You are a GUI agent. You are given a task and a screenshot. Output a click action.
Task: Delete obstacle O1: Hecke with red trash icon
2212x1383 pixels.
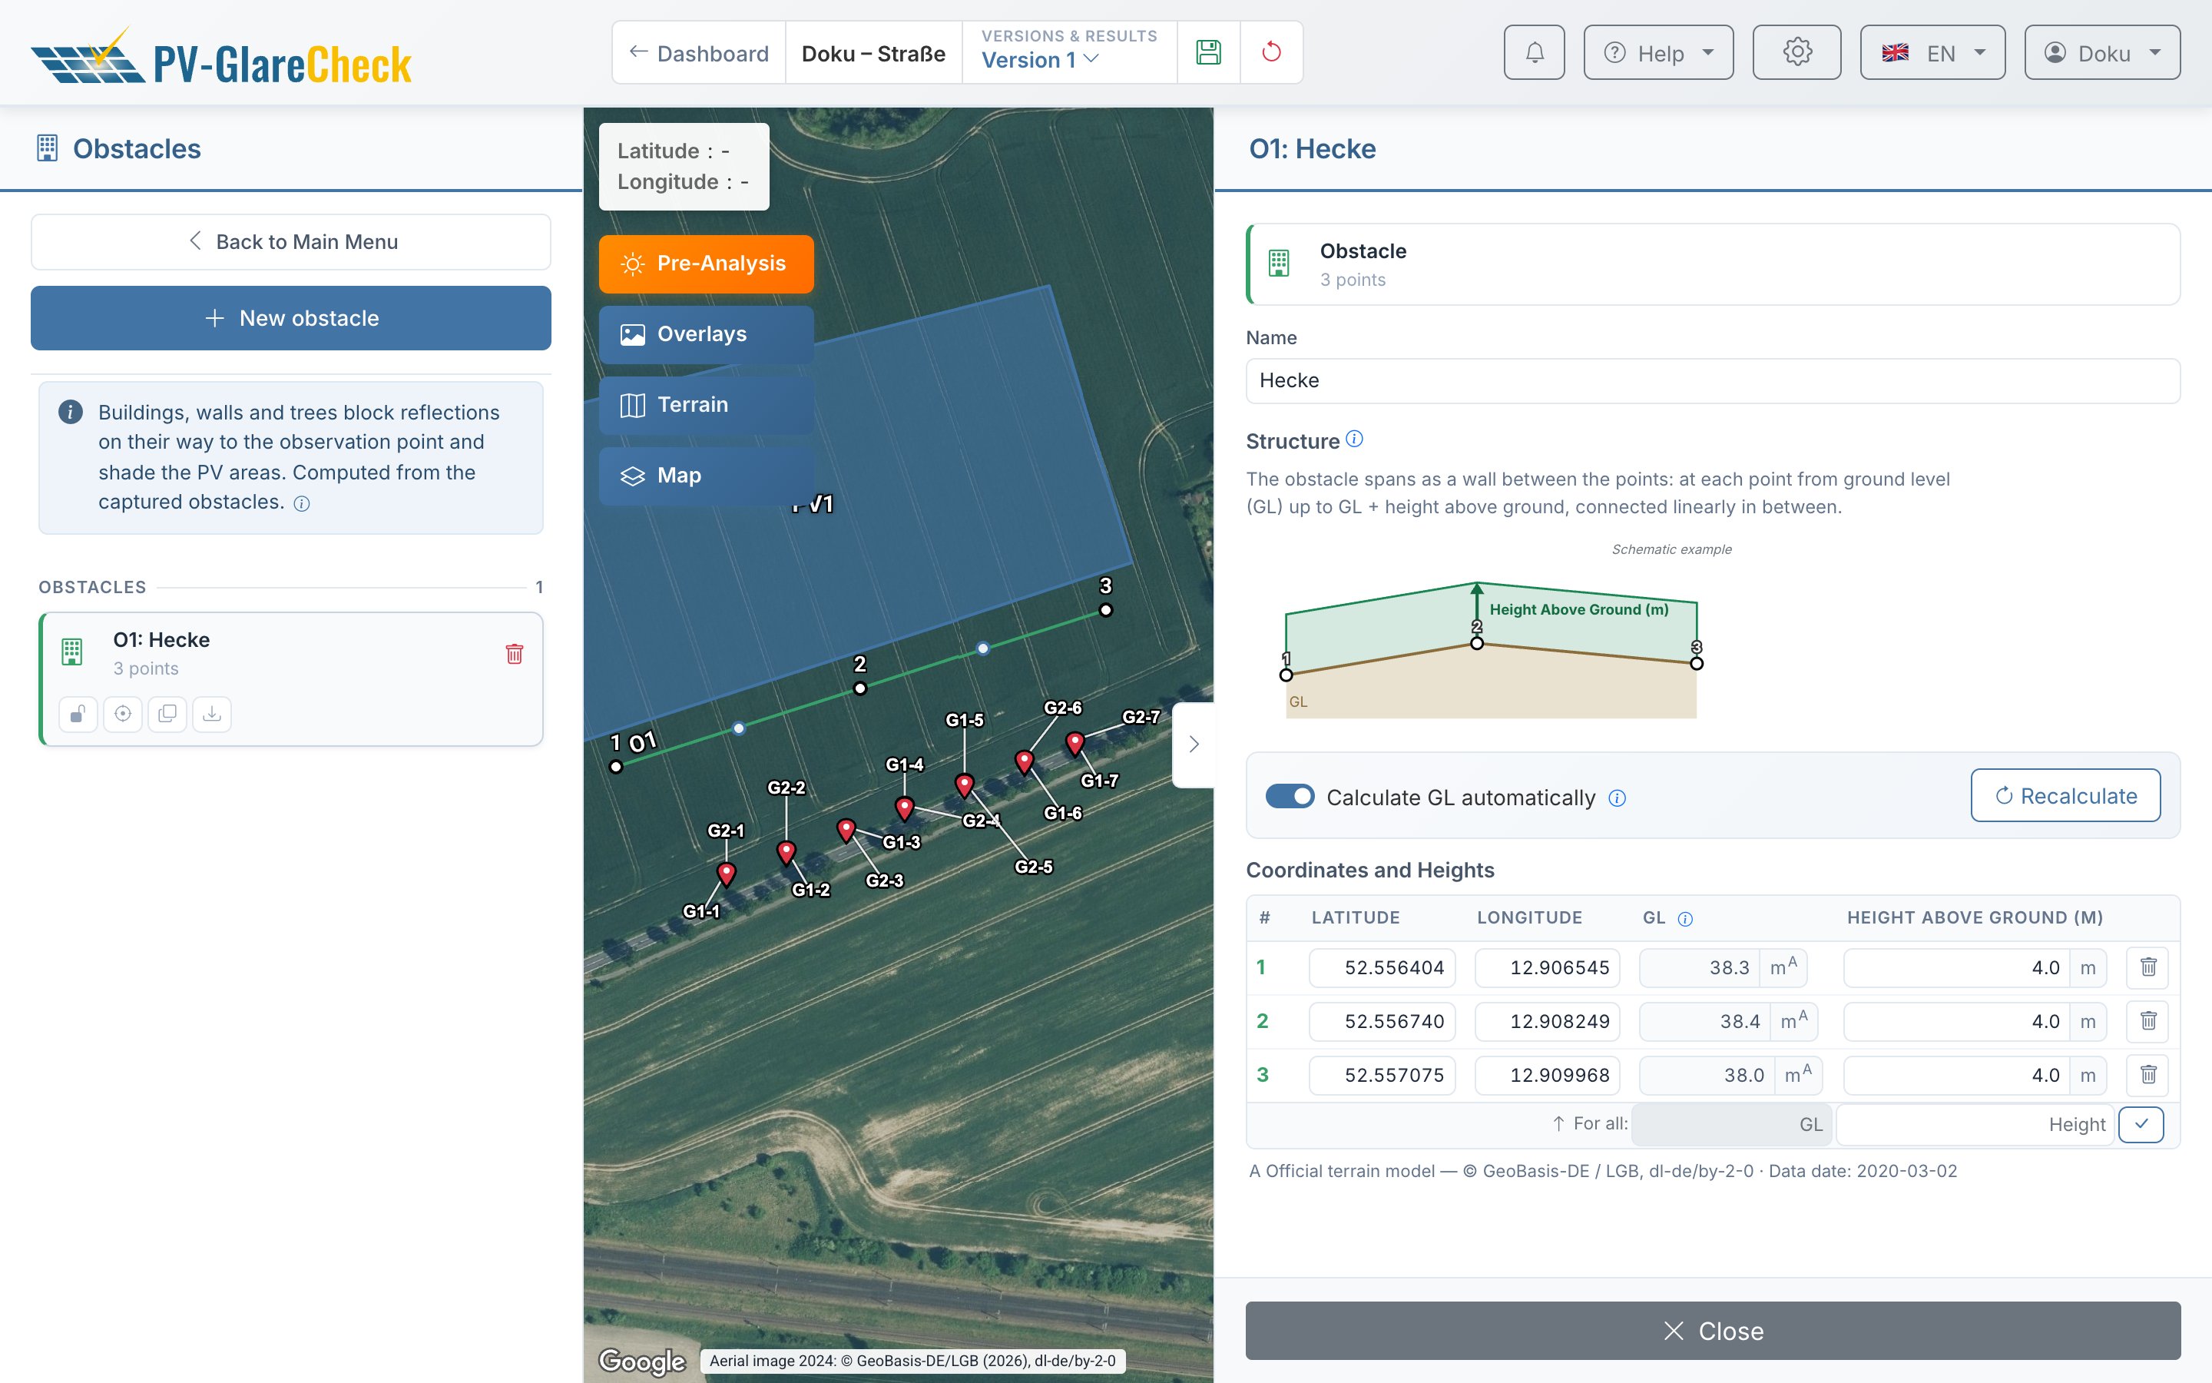[515, 653]
